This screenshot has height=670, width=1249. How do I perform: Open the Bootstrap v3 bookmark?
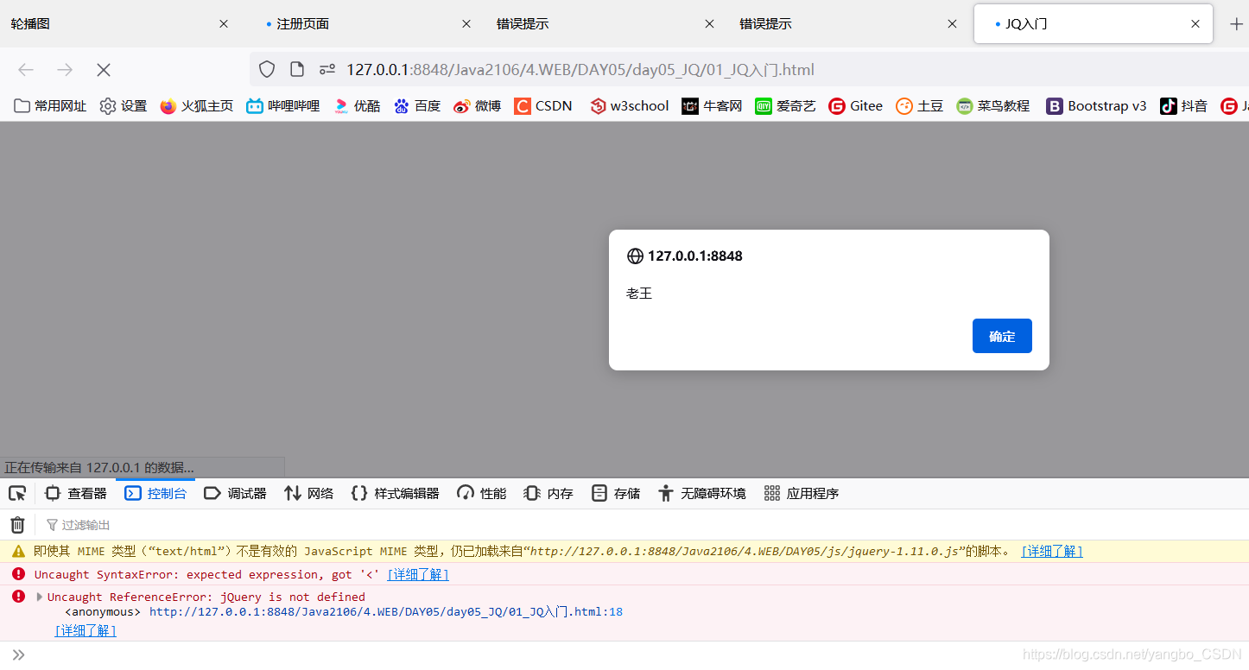click(1096, 106)
